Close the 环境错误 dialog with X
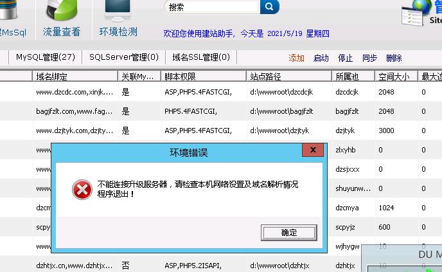The image size is (442, 272). click(x=313, y=150)
